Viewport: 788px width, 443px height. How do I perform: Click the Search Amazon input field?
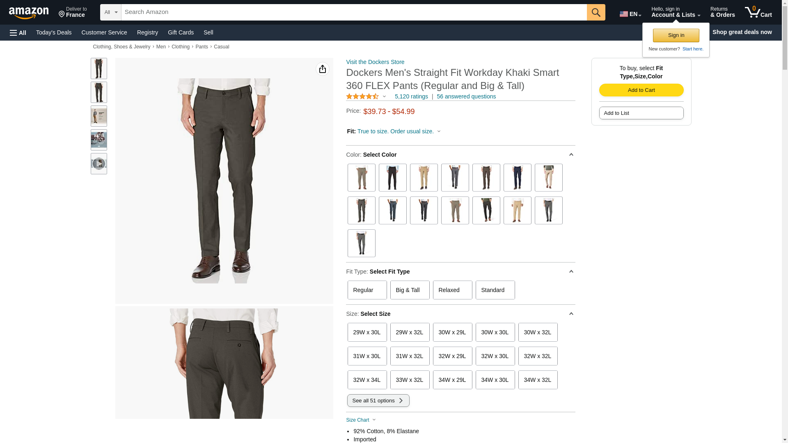(x=354, y=12)
